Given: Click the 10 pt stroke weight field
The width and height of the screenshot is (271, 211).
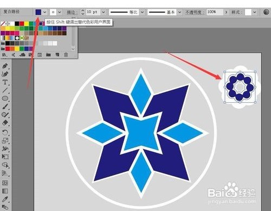Looking at the screenshot, I should coord(93,12).
